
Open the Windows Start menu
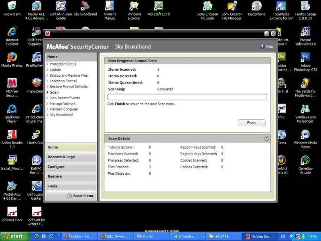coord(12,236)
